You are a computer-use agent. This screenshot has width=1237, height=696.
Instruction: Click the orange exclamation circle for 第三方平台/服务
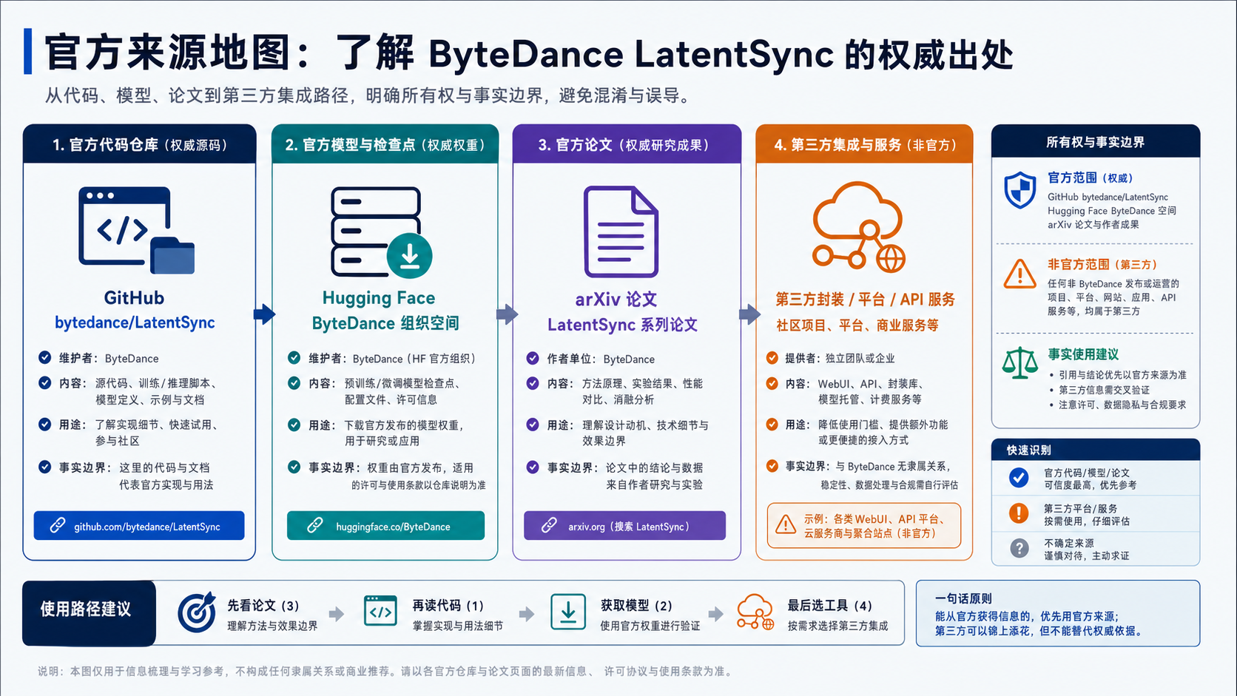[1019, 513]
